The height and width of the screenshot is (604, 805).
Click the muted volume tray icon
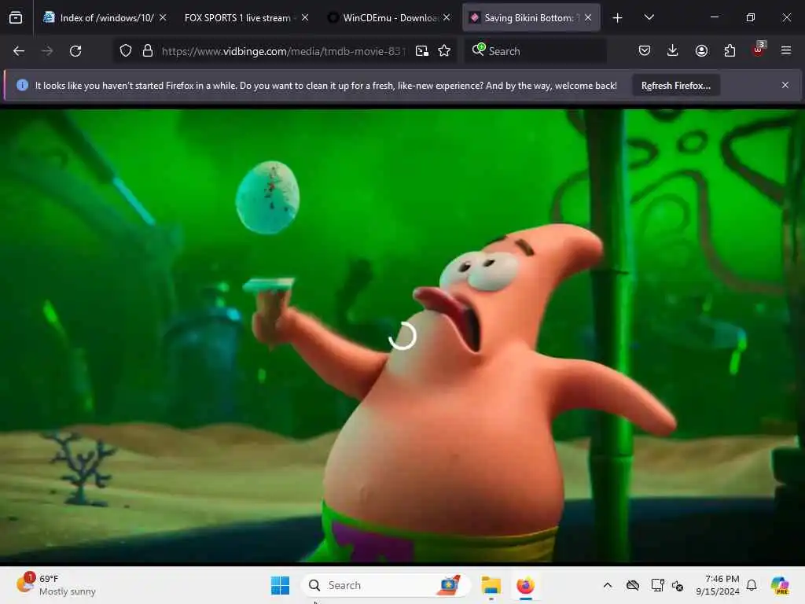(678, 586)
